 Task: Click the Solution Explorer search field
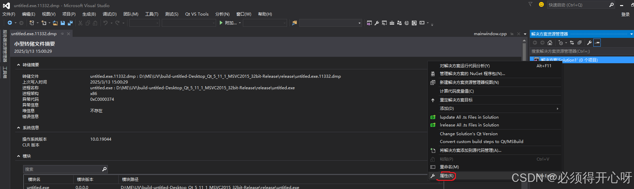click(x=581, y=51)
